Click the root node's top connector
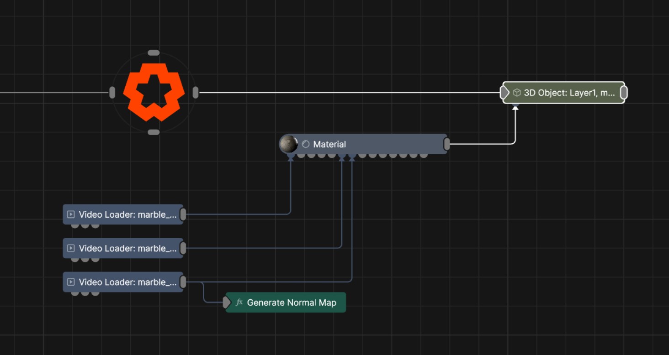Screen dimensions: 669x355 [x=154, y=53]
